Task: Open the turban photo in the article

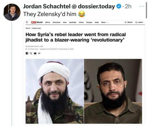Action: (54, 91)
